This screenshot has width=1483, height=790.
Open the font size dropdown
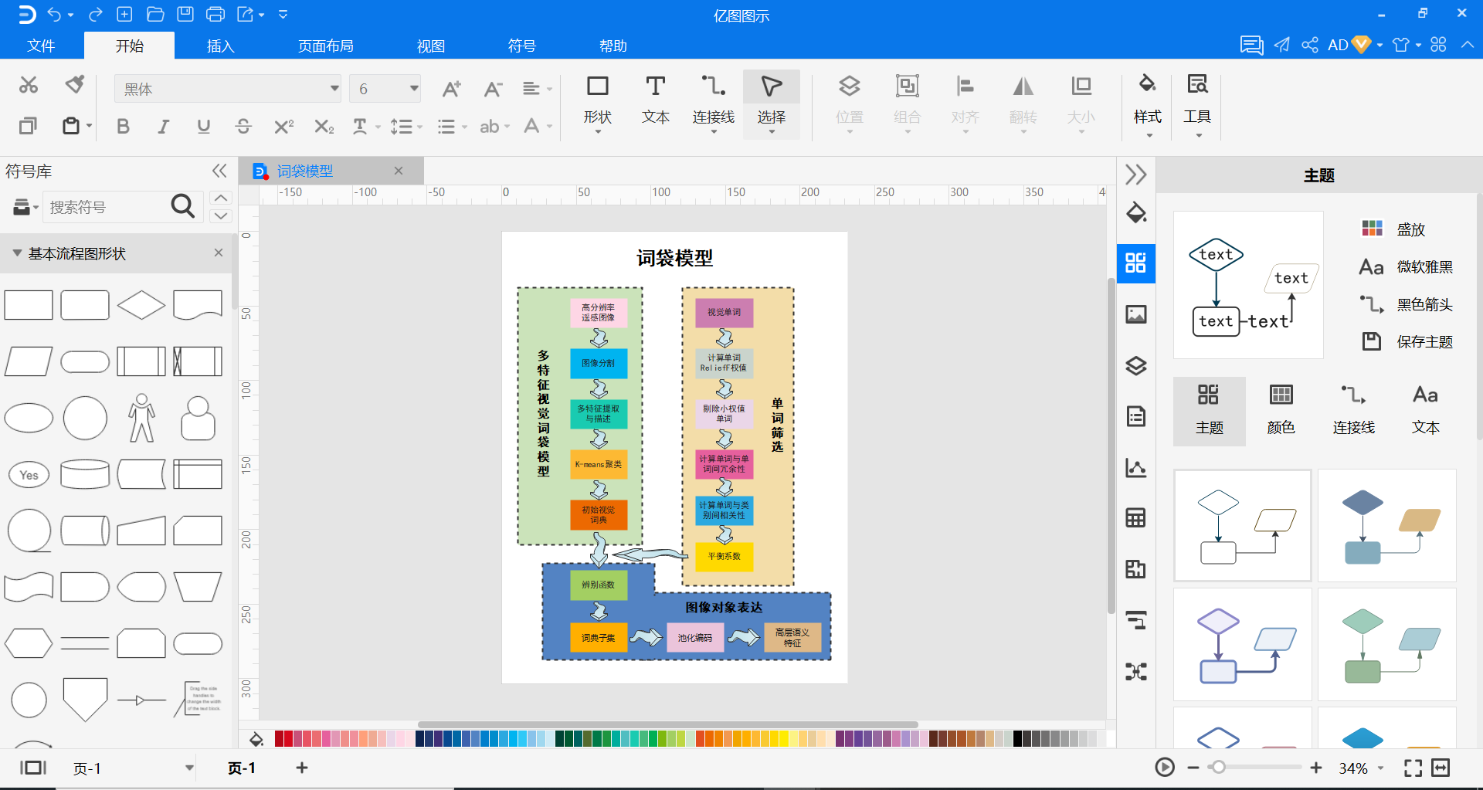click(x=414, y=89)
